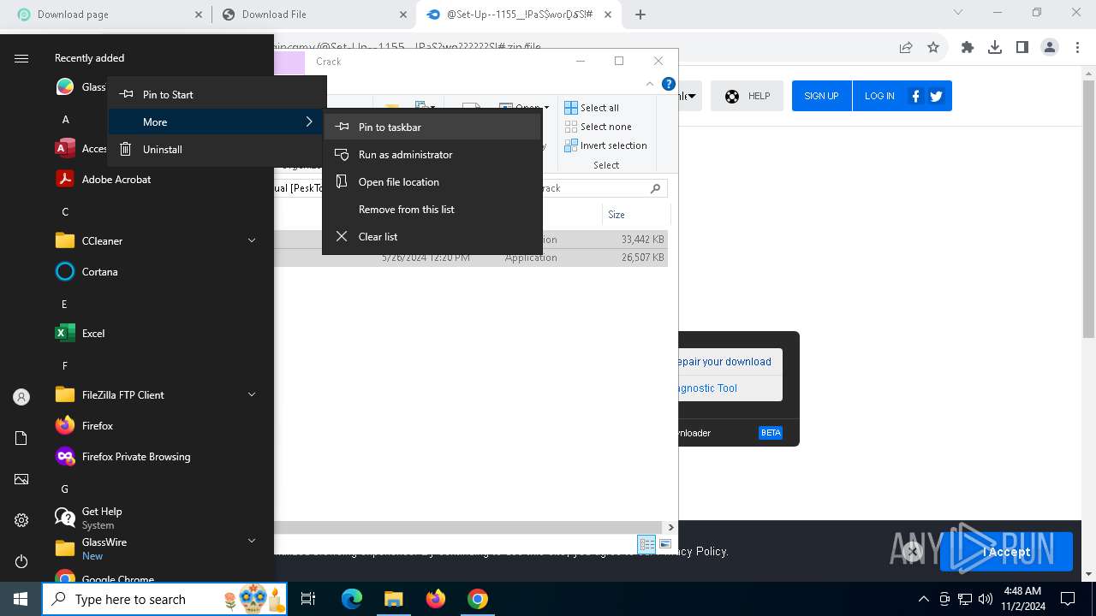
Task: Toggle the Start menu hamburger expand button
Action: pyautogui.click(x=21, y=58)
